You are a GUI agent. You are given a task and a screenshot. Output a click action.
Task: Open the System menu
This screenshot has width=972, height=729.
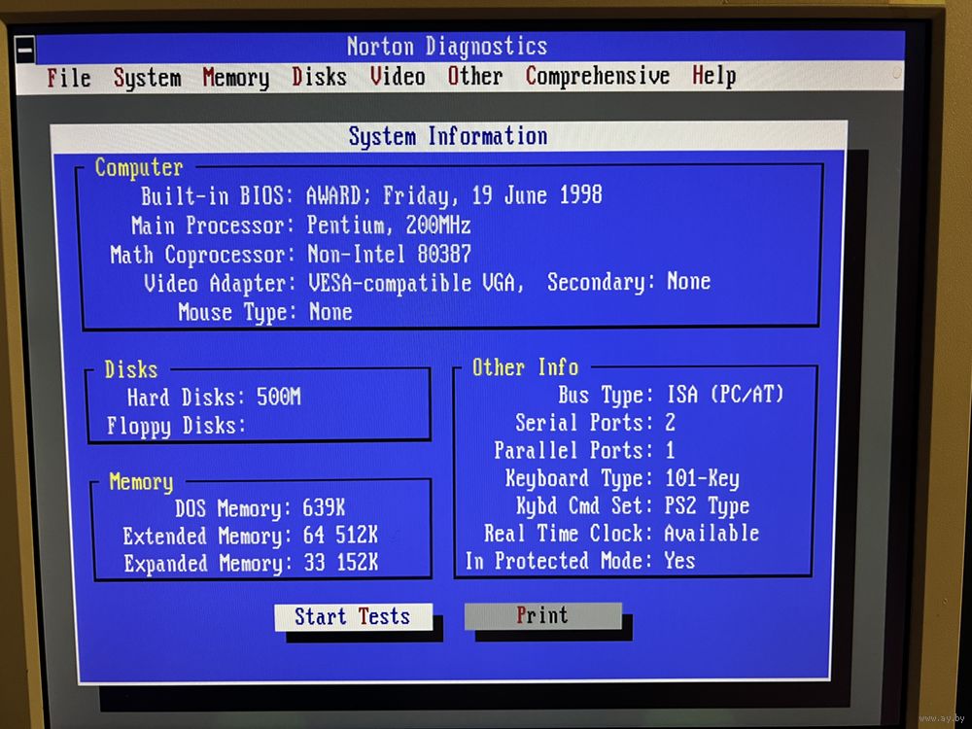click(x=148, y=79)
